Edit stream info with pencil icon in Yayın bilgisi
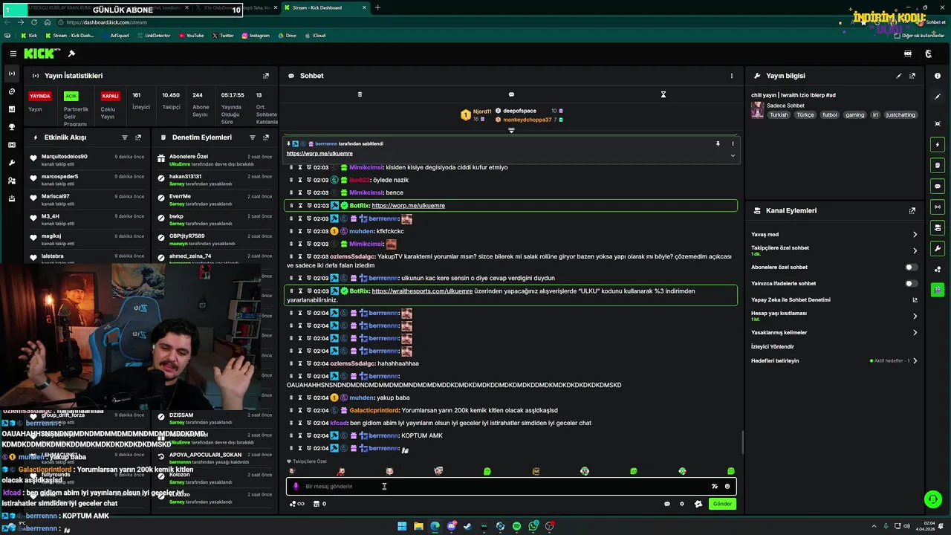The width and height of the screenshot is (951, 535). [899, 76]
